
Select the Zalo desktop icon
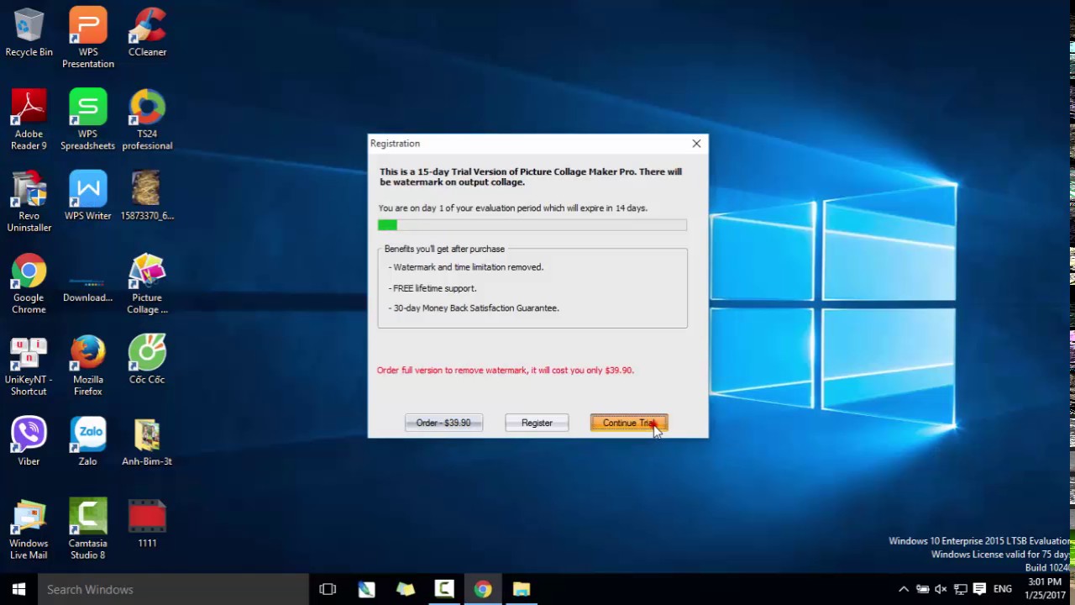click(88, 442)
